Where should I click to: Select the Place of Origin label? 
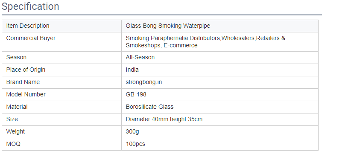point(26,70)
